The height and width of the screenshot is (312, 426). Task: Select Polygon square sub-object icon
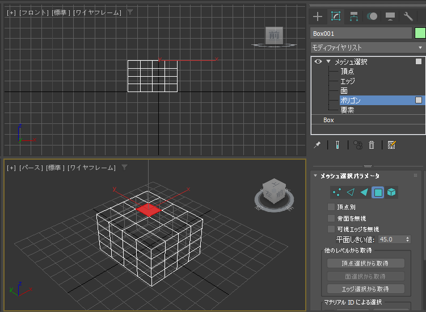[x=378, y=192]
